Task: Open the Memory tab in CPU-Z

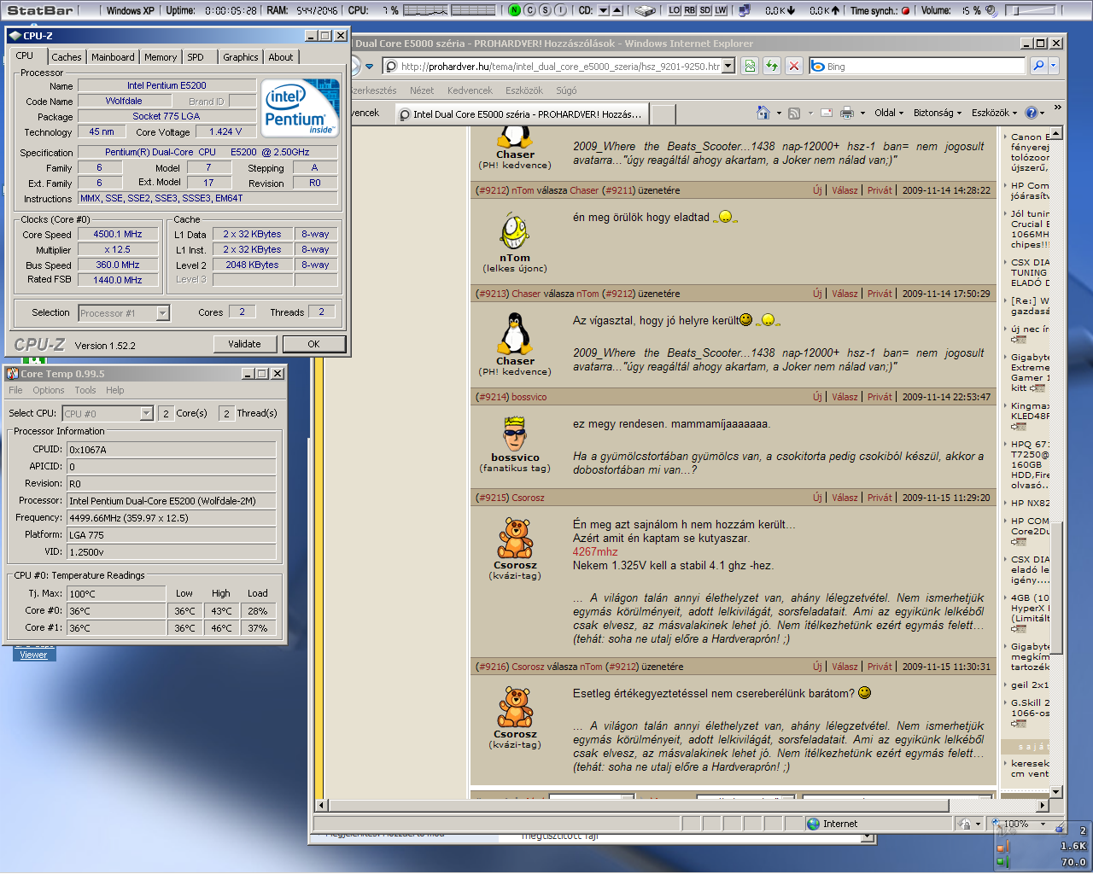Action: point(161,57)
